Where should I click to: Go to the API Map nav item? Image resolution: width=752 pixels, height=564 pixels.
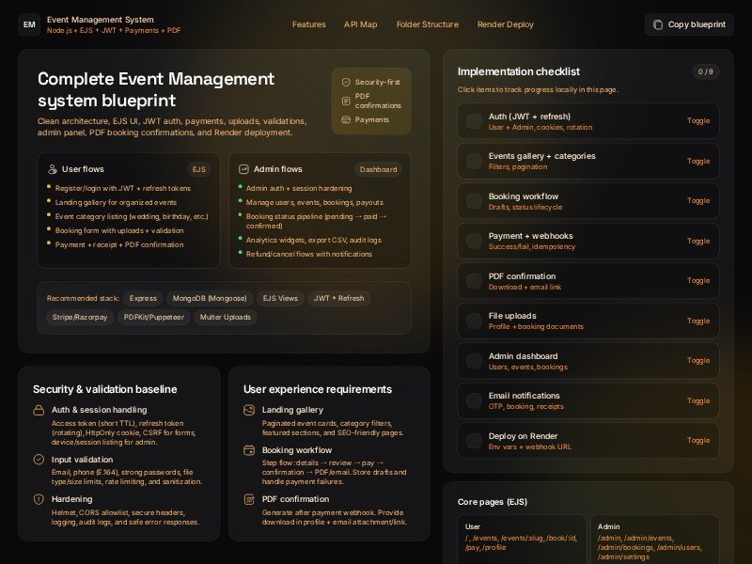coord(360,24)
